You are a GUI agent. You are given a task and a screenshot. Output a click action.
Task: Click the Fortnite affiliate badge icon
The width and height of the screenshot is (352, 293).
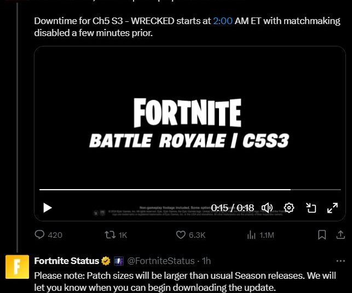click(119, 261)
